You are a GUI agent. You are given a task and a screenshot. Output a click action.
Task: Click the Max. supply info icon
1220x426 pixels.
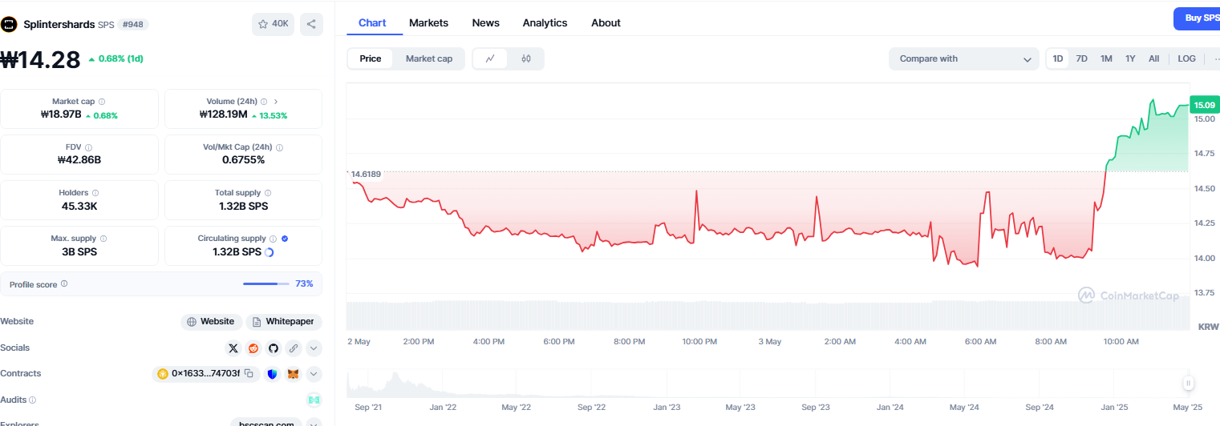103,239
